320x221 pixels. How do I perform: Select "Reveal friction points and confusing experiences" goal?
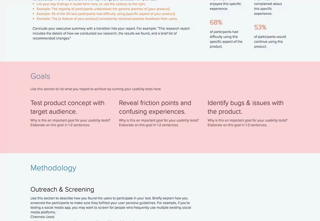pyautogui.click(x=155, y=107)
